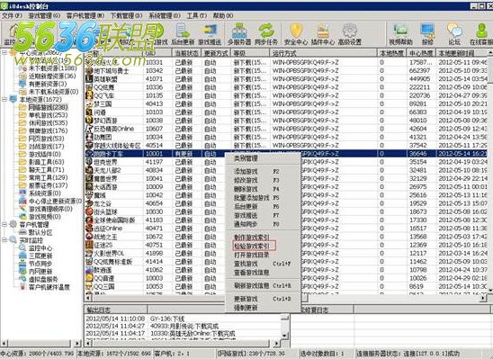Choose 批量添加游戏 in context menu

click(x=263, y=198)
